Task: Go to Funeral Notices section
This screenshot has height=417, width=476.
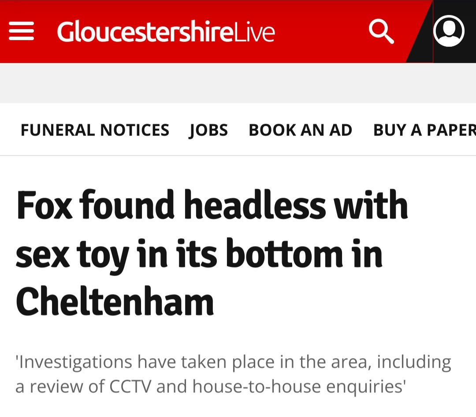Action: click(x=95, y=130)
